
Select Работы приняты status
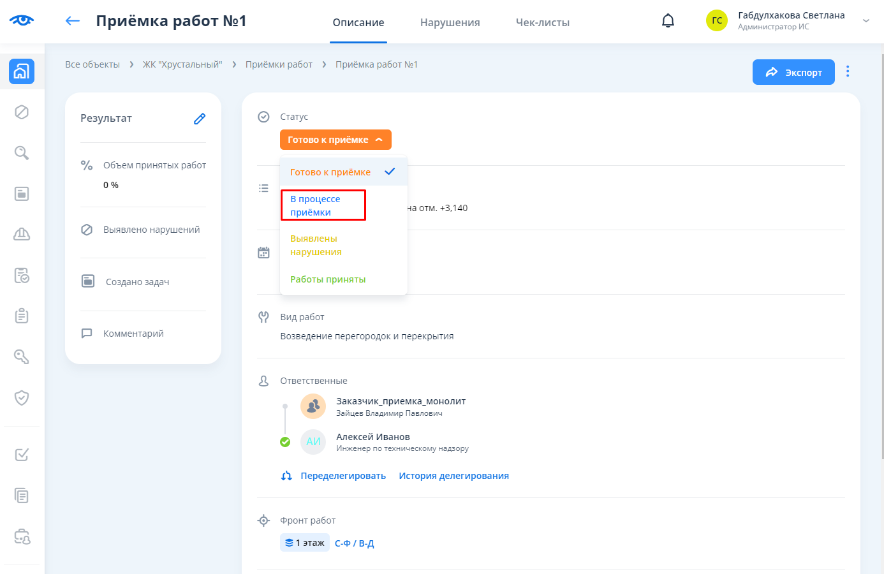pyautogui.click(x=328, y=279)
